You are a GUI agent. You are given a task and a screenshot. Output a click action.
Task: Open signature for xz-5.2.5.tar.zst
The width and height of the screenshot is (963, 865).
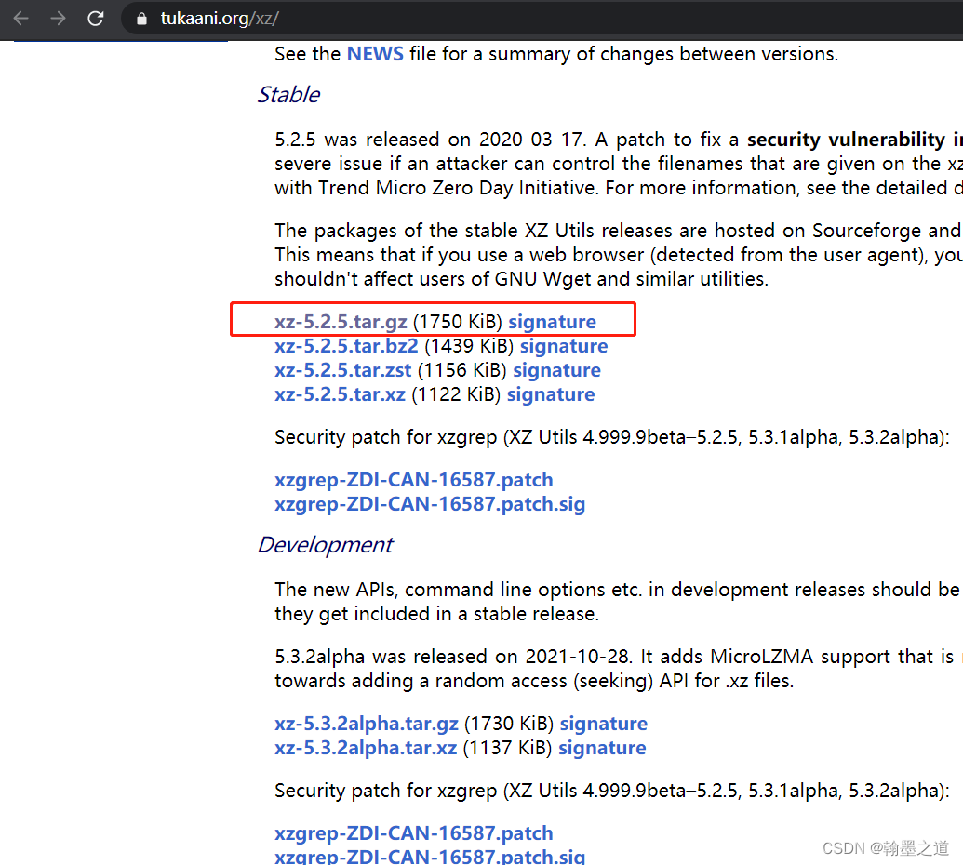click(556, 370)
